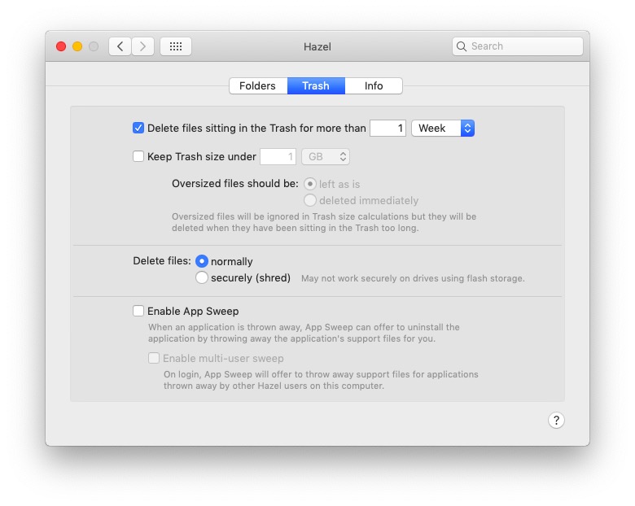The image size is (635, 506).
Task: Open the Week time unit dropdown
Action: pyautogui.click(x=443, y=129)
